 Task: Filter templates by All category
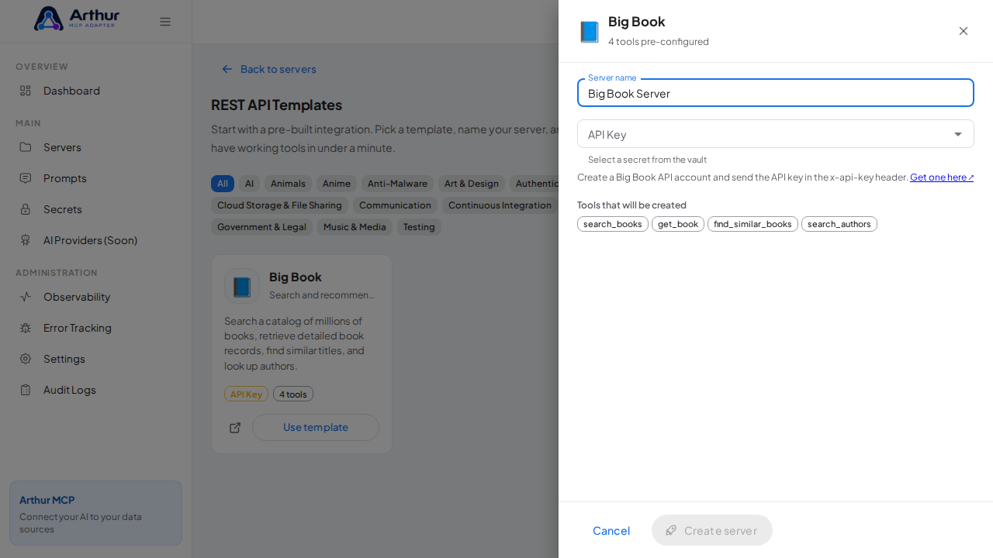(223, 184)
